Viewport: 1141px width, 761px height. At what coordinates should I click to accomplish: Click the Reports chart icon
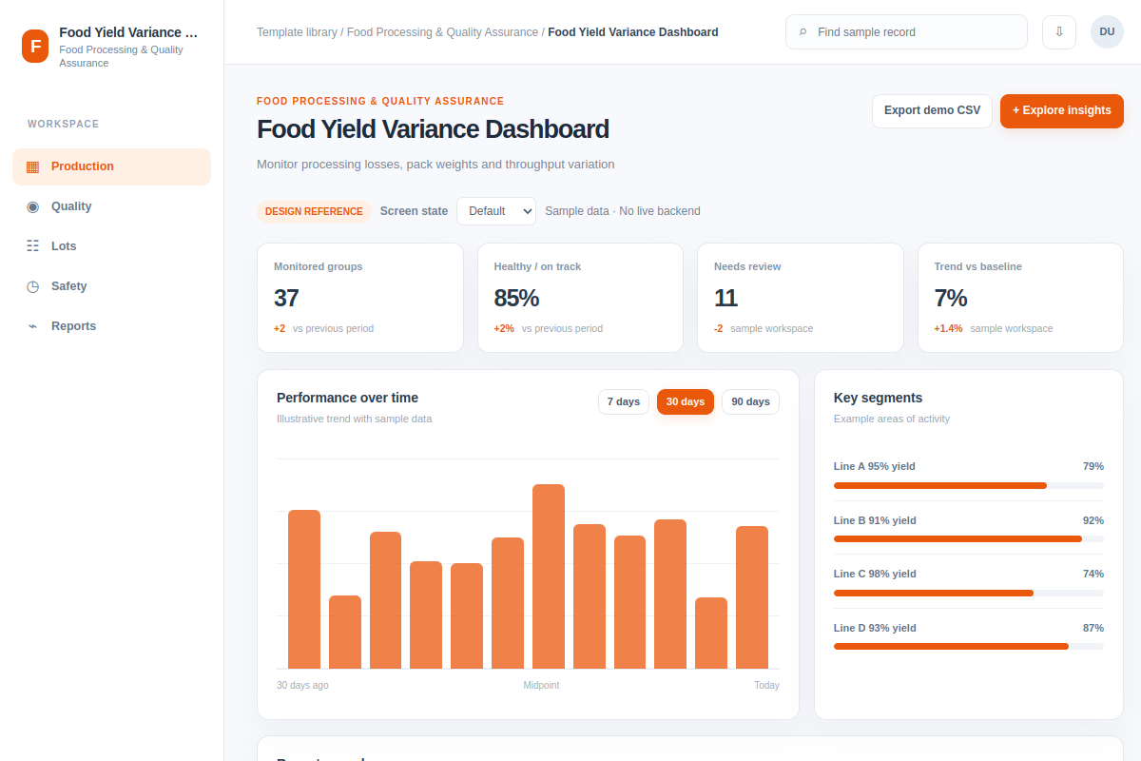click(x=32, y=326)
